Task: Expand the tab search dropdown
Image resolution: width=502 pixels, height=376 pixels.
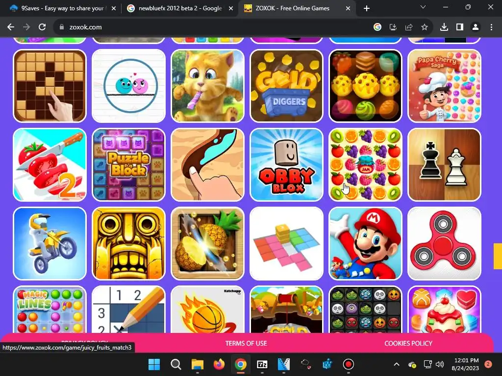Action: [x=423, y=7]
